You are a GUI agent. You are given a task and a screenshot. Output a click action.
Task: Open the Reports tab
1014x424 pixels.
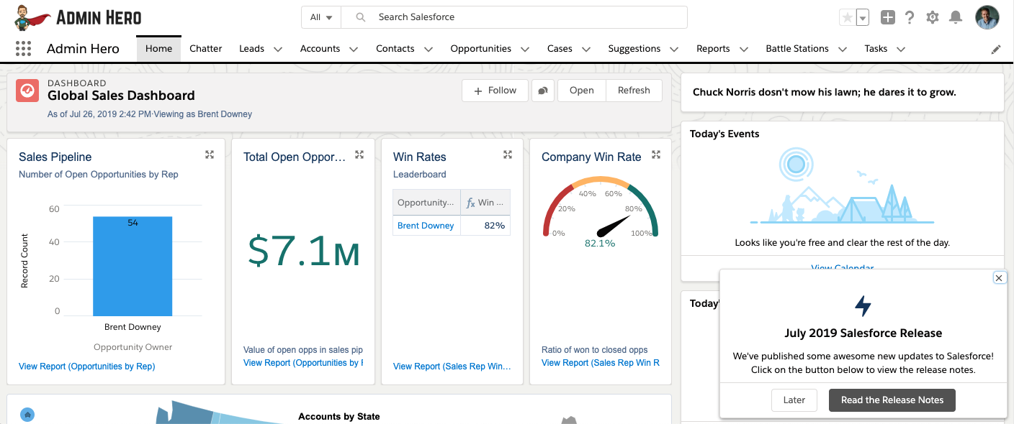click(713, 49)
